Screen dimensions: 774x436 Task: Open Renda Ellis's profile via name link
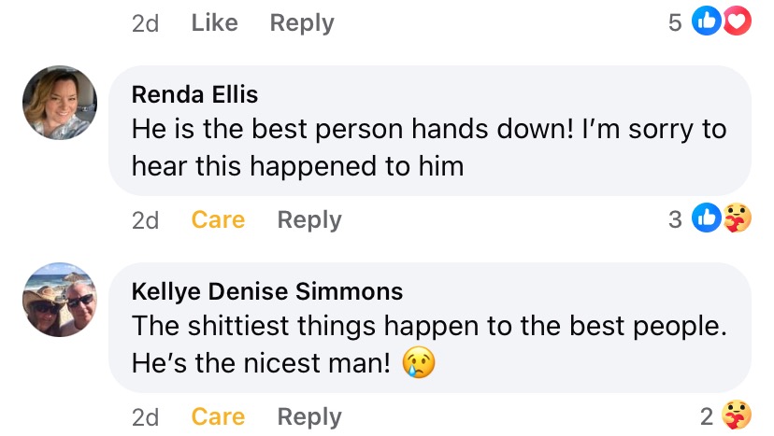click(194, 94)
